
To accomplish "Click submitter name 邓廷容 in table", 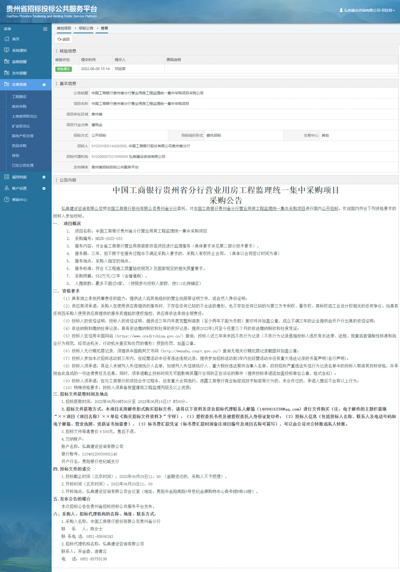I will [120, 69].
